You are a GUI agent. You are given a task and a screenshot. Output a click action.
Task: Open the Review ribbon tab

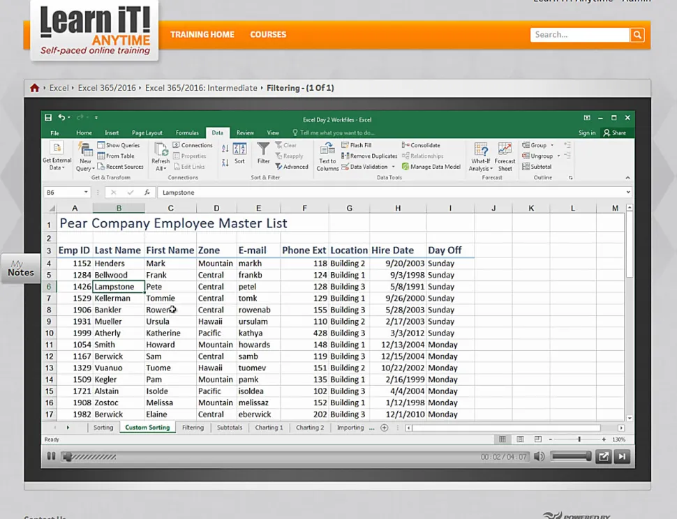(245, 133)
